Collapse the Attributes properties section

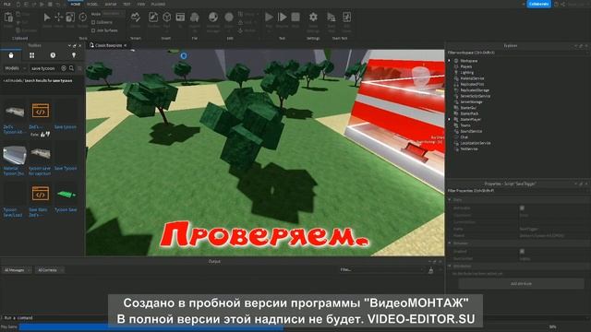tap(450, 266)
